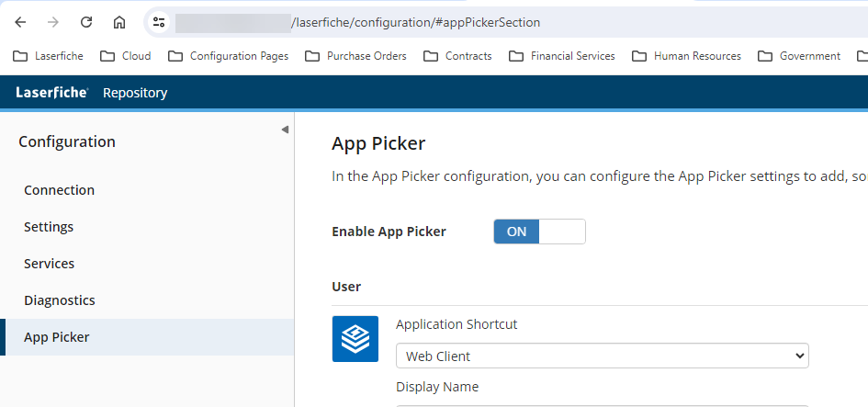The width and height of the screenshot is (868, 407).
Task: Open the Application Shortcut dropdown
Action: (x=603, y=356)
